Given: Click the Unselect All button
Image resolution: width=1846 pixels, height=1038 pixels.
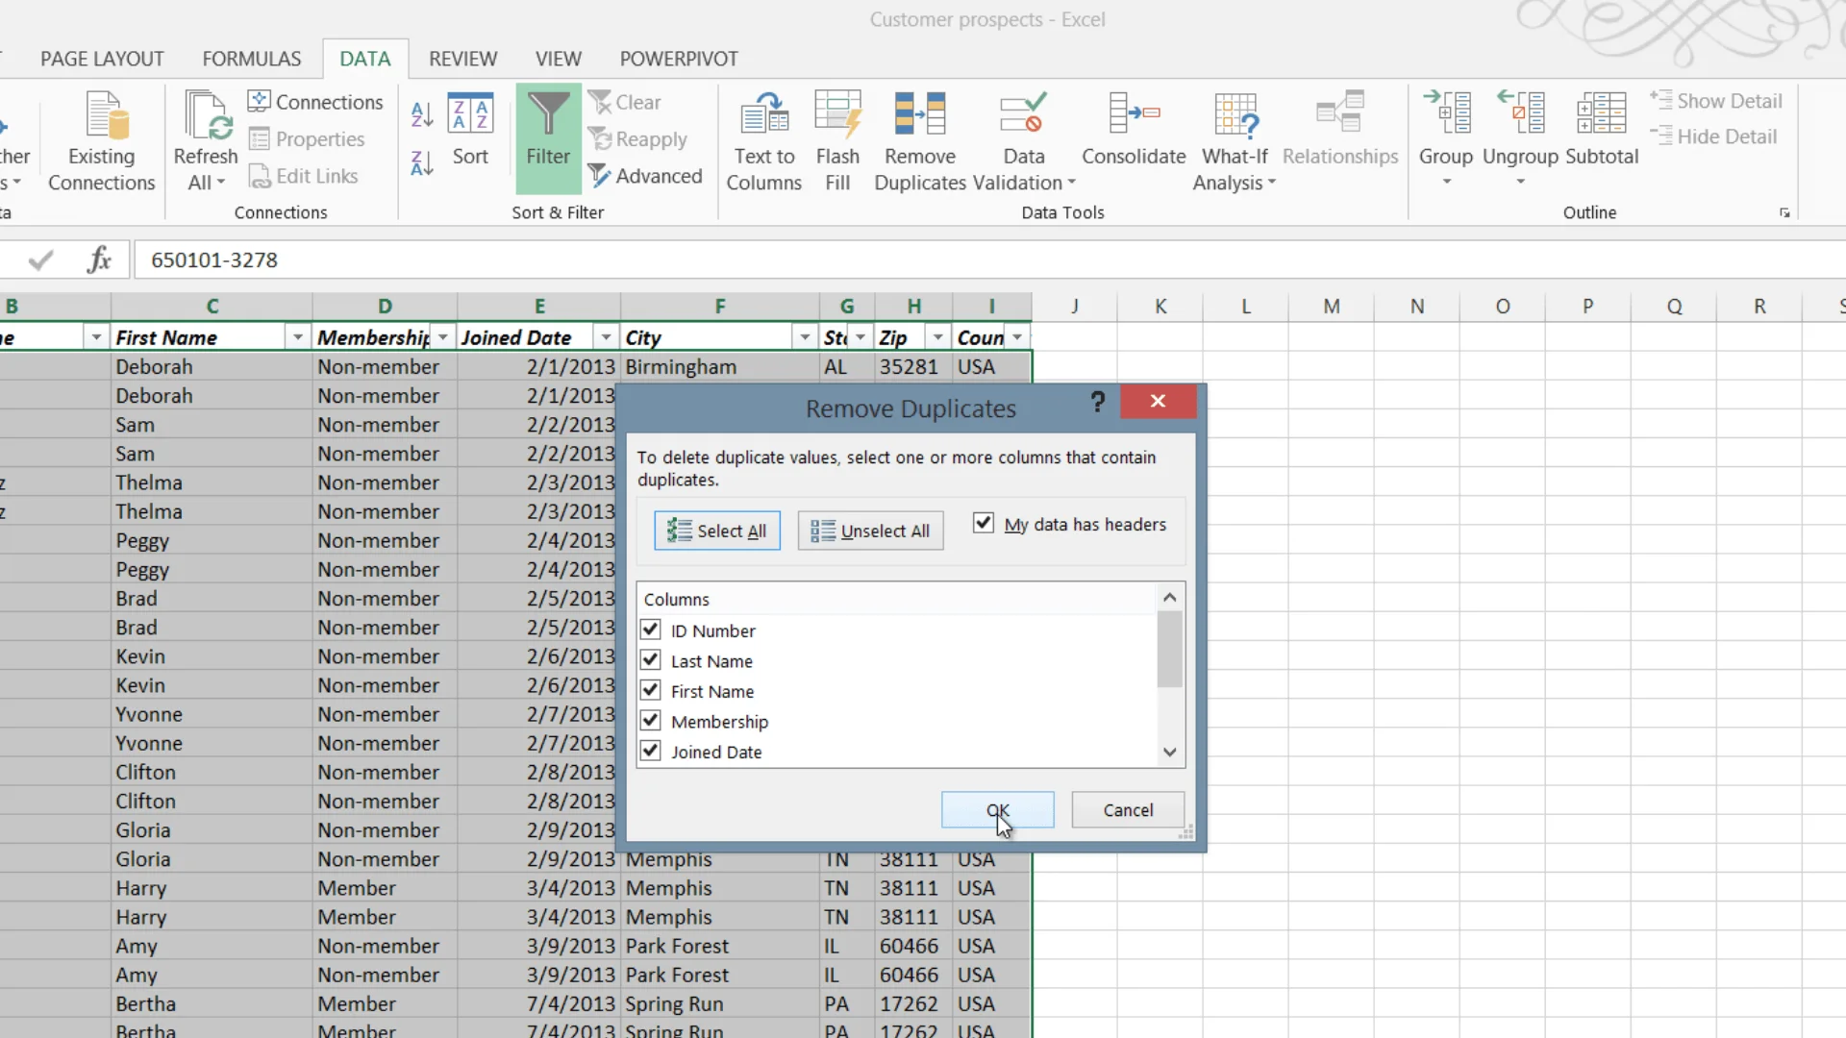Looking at the screenshot, I should tap(870, 531).
